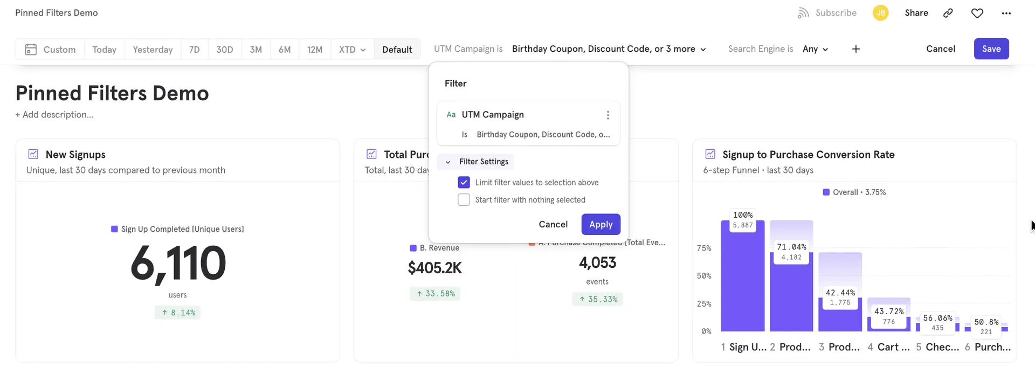Open the three-dot more options menu
Screen dimensions: 1035x374
coord(1006,13)
